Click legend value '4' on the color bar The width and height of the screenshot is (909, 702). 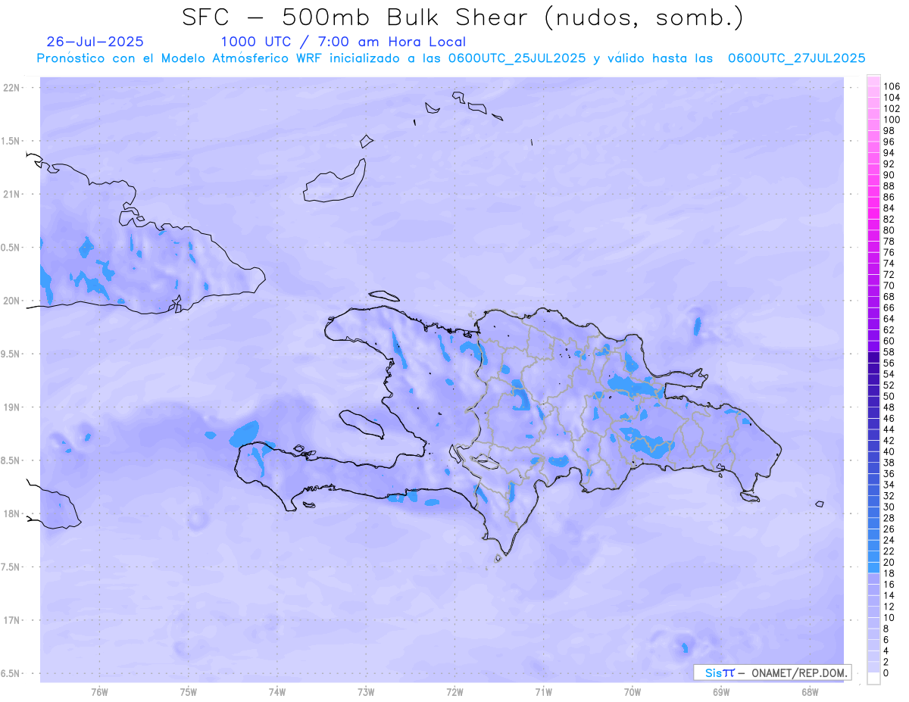point(886,651)
